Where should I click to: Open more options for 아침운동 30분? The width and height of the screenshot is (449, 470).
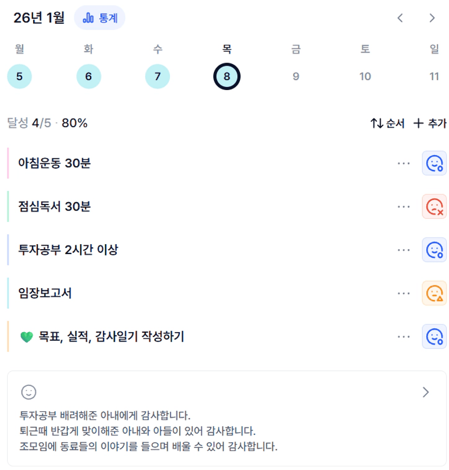(403, 163)
